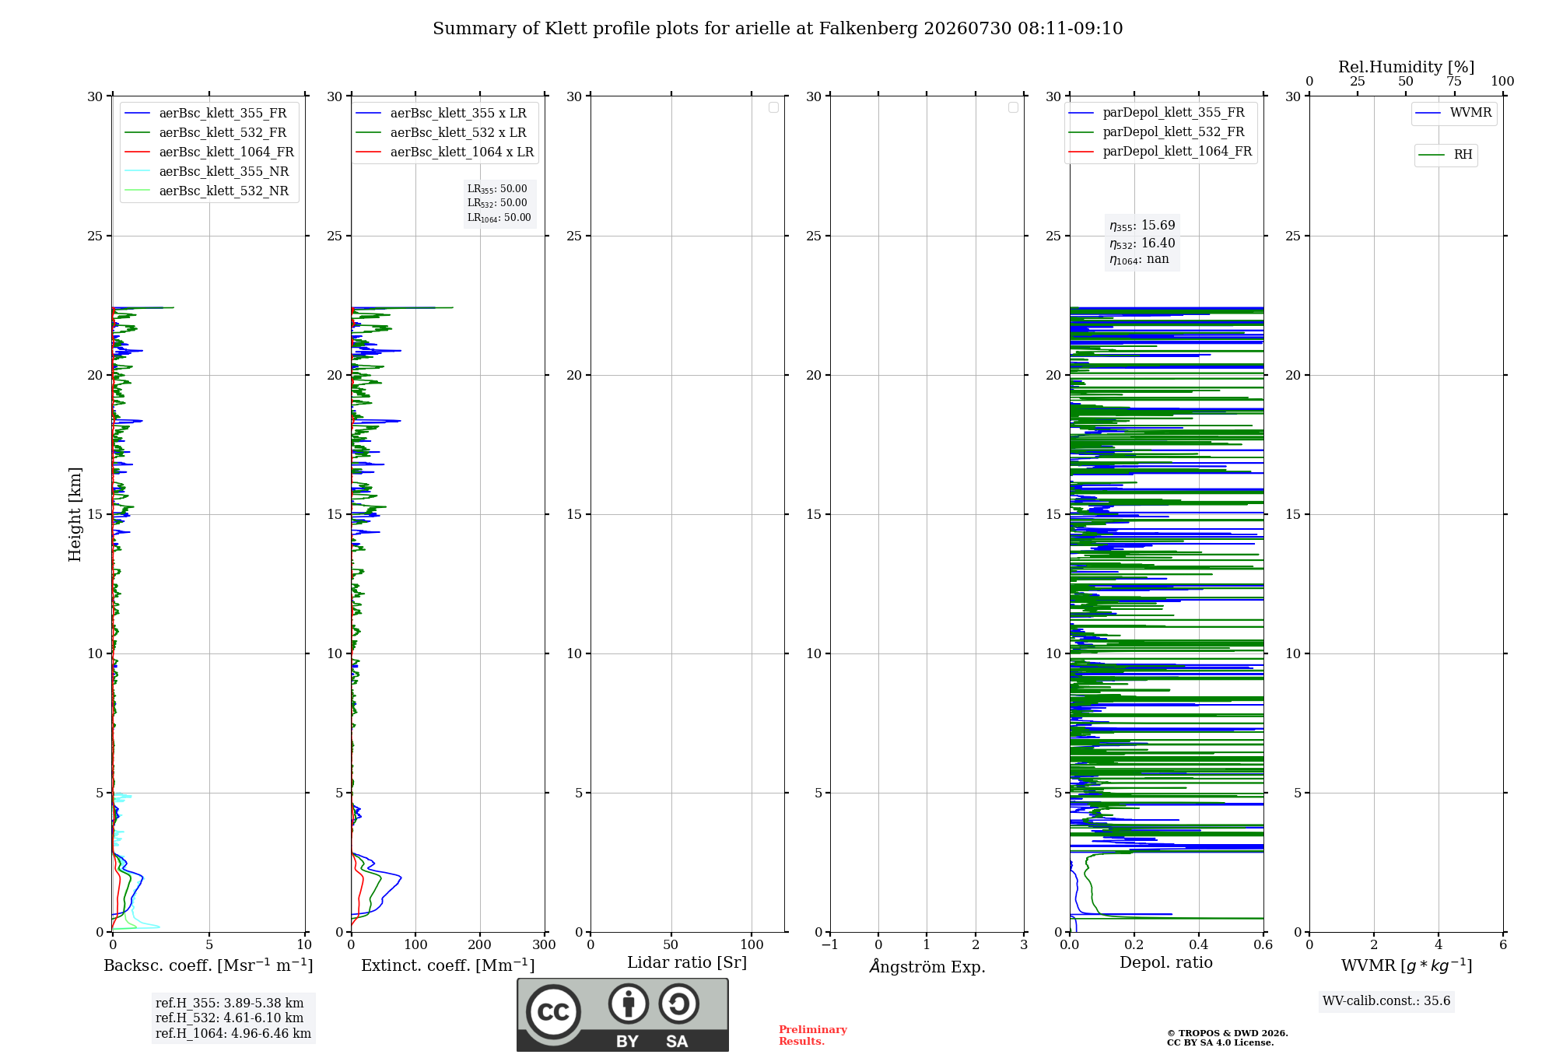Select the RH legend entry
Viewport: 1556px width, 1058px height.
tap(1446, 155)
